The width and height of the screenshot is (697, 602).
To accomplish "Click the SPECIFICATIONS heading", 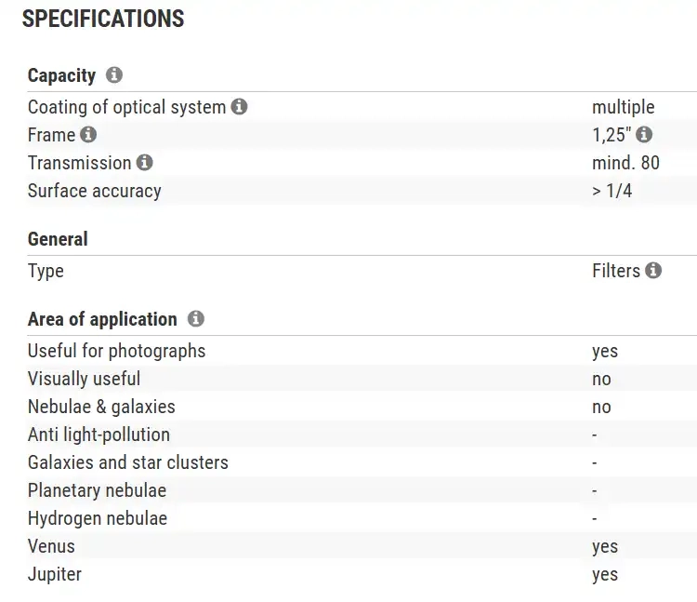I will click(x=103, y=19).
